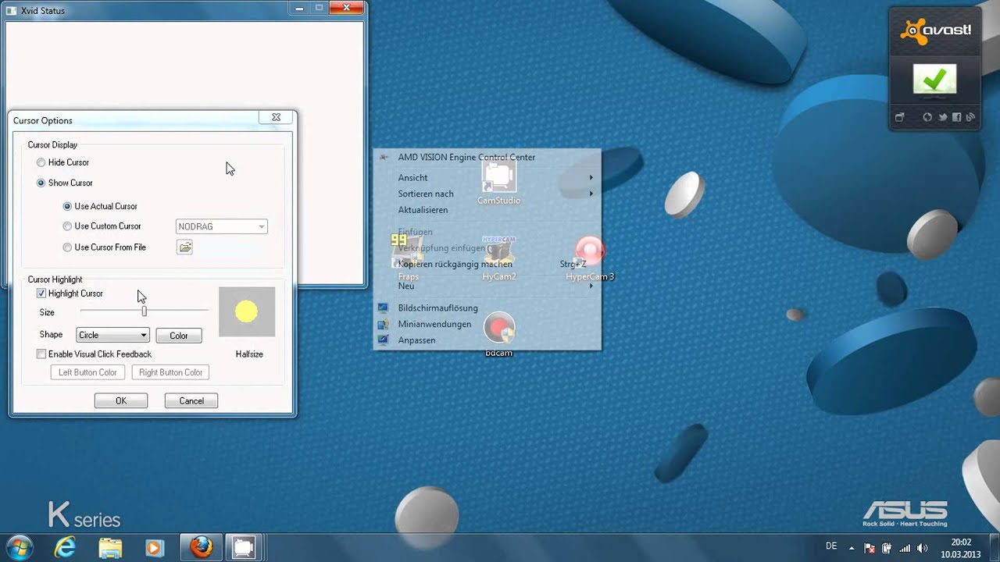Screen dimensions: 1000x562
Task: Launch Windows Media Player from taskbar
Action: point(155,548)
